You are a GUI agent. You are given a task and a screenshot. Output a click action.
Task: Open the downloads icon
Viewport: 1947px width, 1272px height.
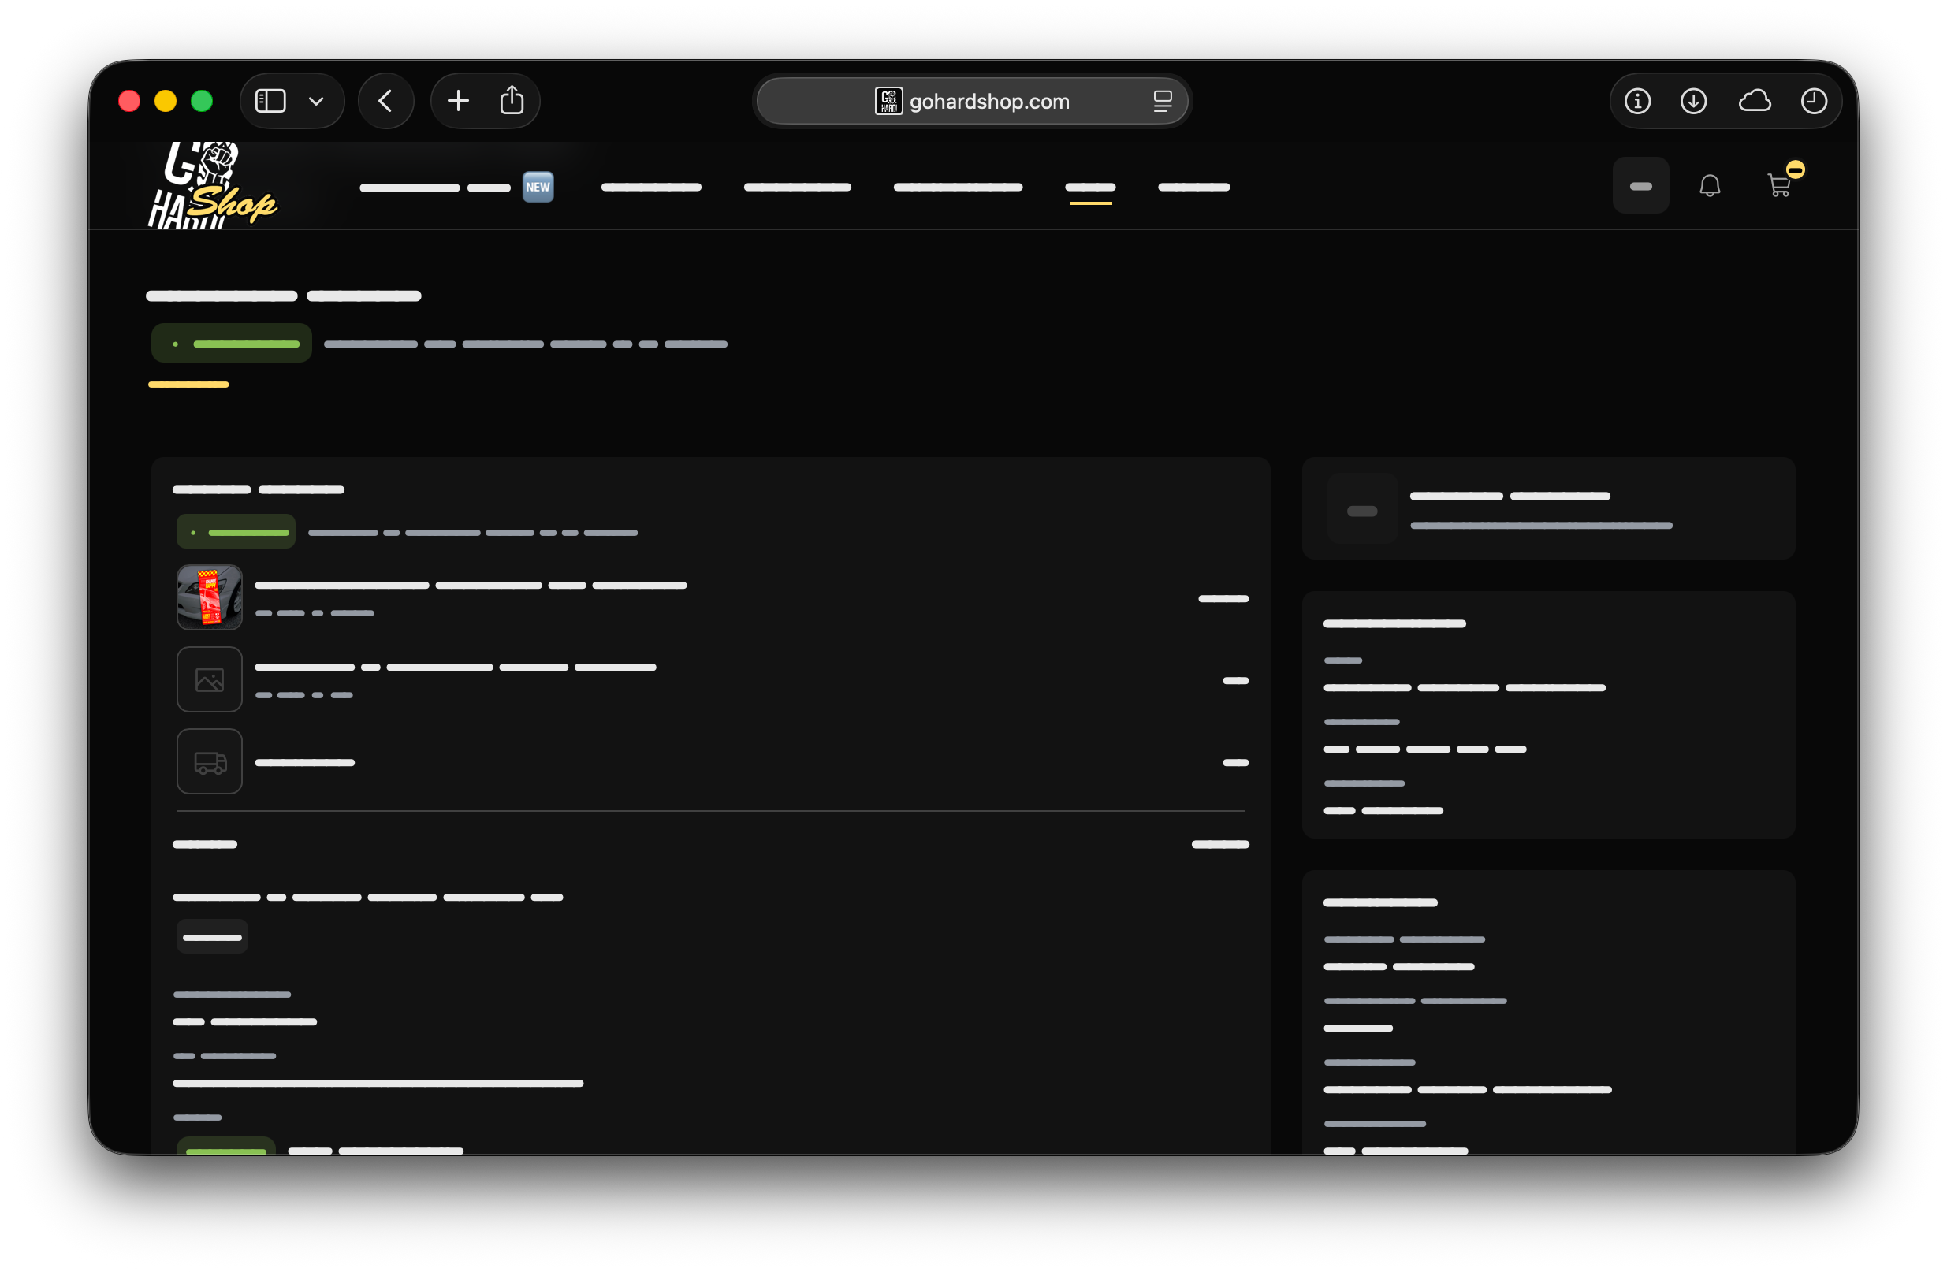pos(1693,101)
